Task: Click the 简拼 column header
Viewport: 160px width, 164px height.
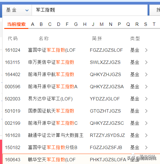Action: pyautogui.click(x=97, y=38)
